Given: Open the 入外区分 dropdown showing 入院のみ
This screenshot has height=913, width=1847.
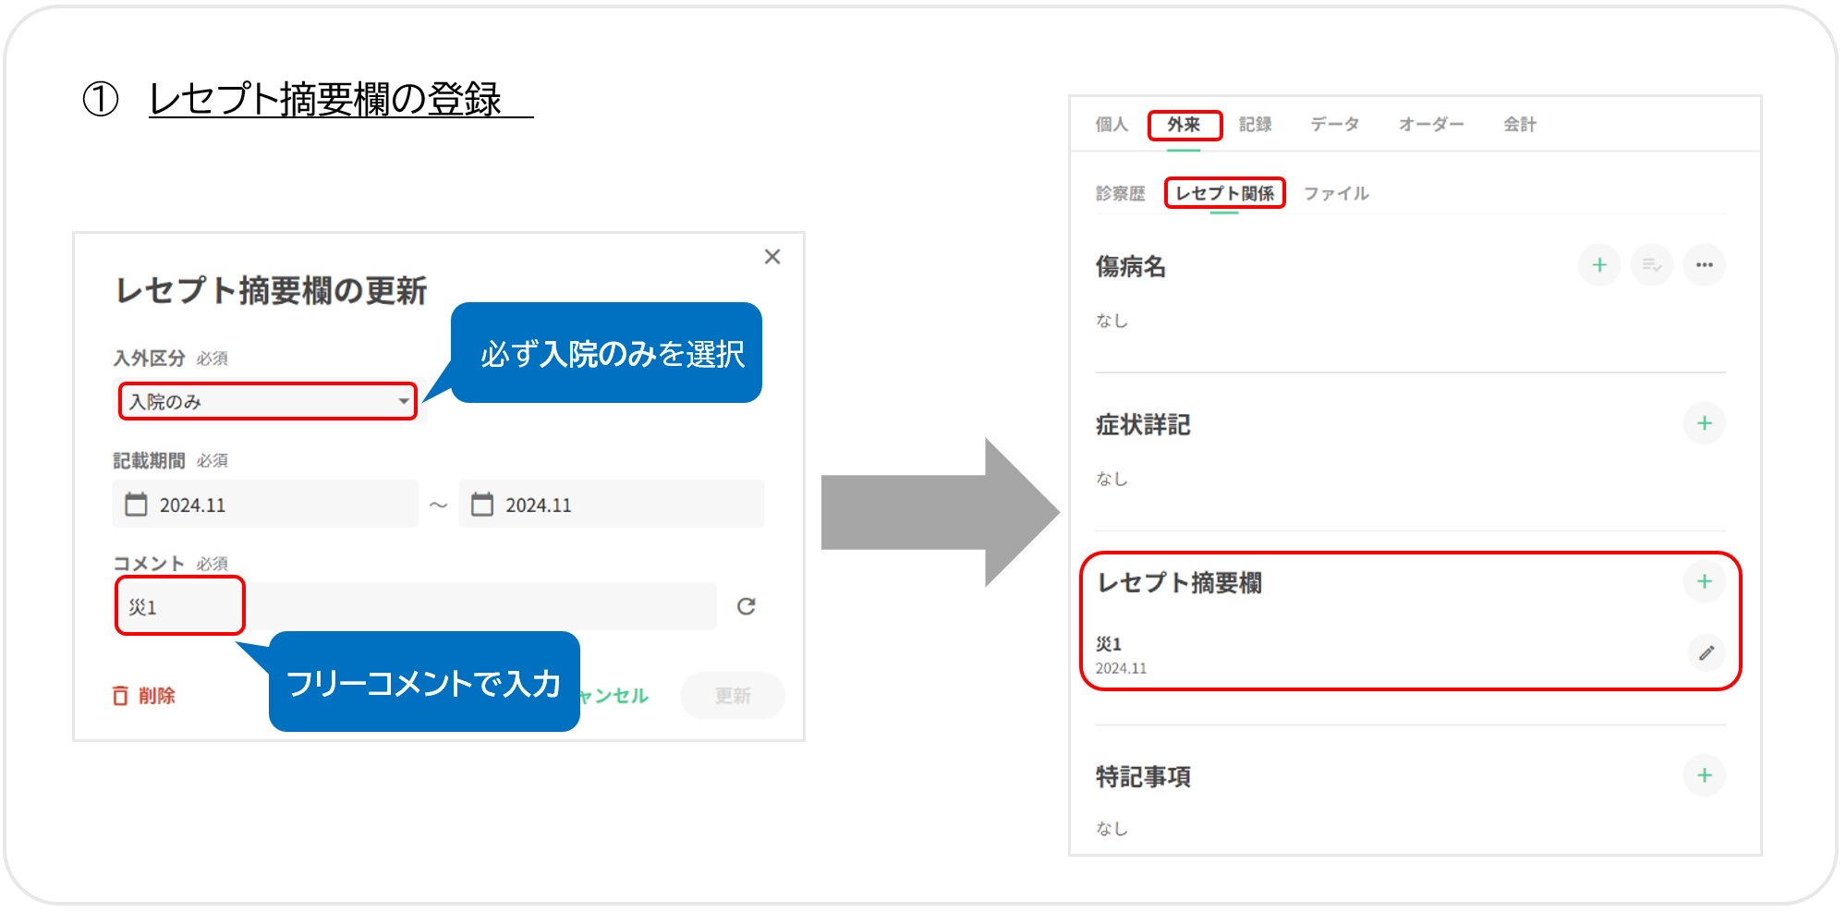Looking at the screenshot, I should point(268,401).
